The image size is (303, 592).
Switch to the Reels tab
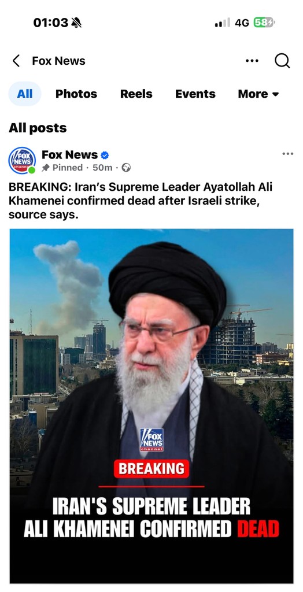pos(136,94)
